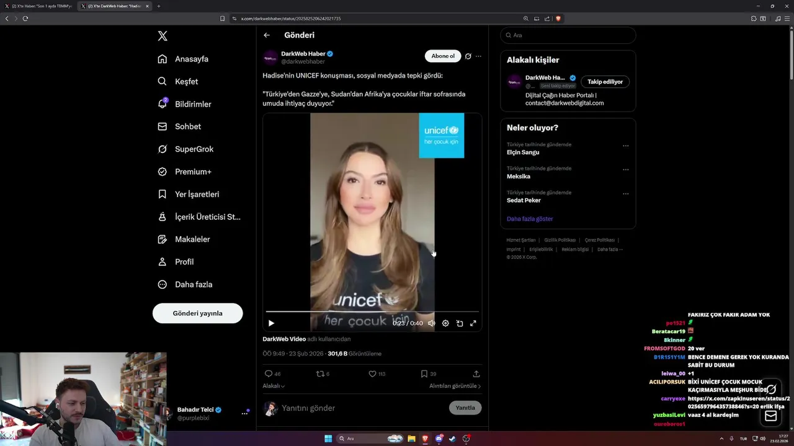Click the Yanıtla button
The width and height of the screenshot is (794, 446).
[465, 408]
